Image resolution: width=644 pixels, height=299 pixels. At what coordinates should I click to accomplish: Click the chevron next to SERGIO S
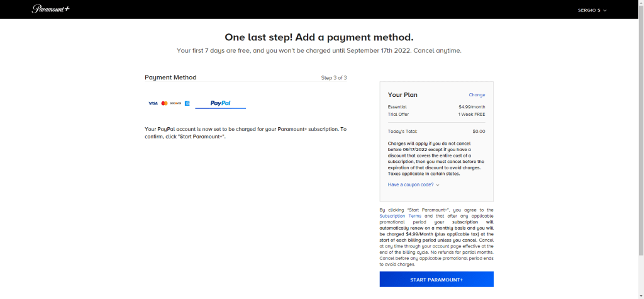[x=605, y=11]
